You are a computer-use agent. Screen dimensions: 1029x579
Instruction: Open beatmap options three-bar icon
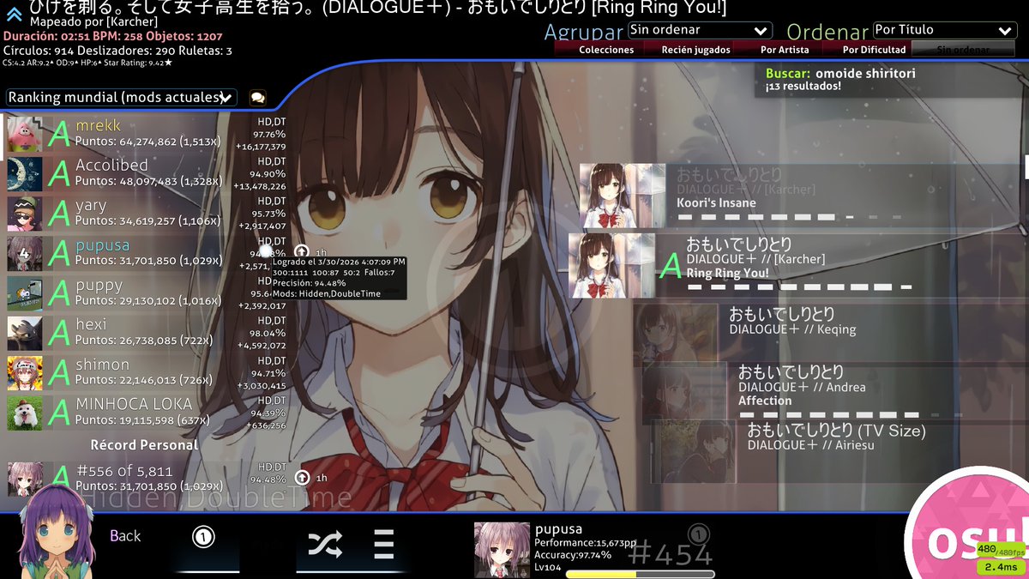(383, 544)
